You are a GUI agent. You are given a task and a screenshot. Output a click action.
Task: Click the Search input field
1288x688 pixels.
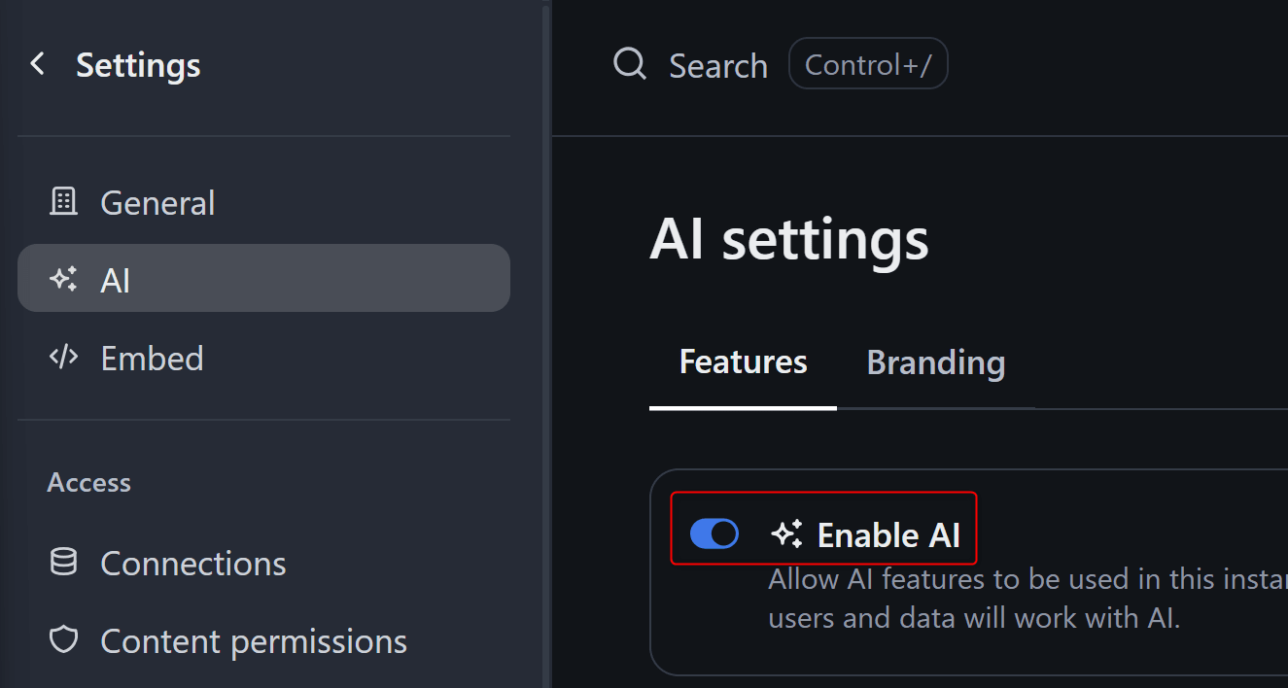718,66
